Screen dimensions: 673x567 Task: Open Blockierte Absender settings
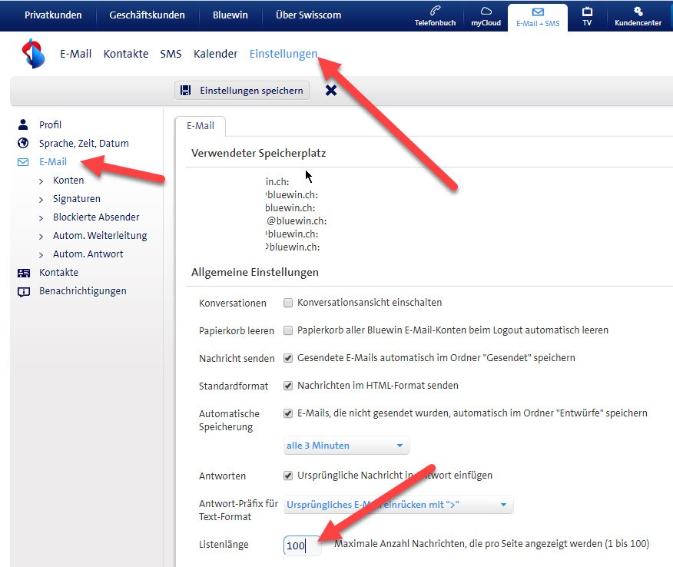tap(96, 217)
